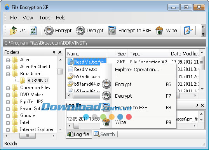209x150 pixels.
Task: Click the C:\Program Files\Broadcom\BDRVINST\ path bar
Action: tap(104, 43)
